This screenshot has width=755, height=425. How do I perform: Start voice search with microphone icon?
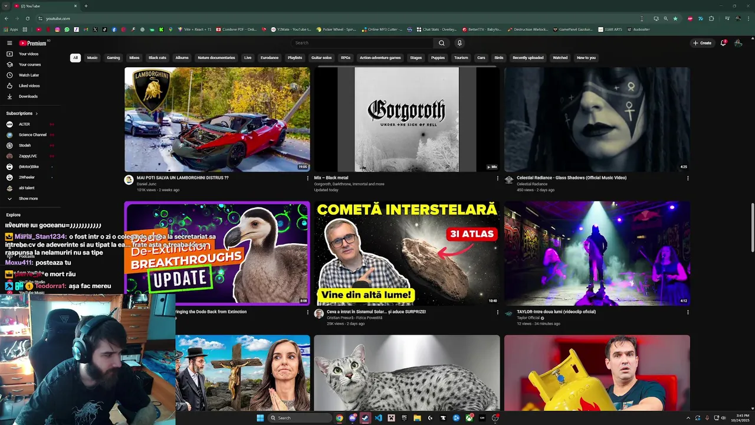tap(459, 43)
